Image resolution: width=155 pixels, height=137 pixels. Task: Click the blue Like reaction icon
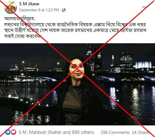click(x=8, y=132)
